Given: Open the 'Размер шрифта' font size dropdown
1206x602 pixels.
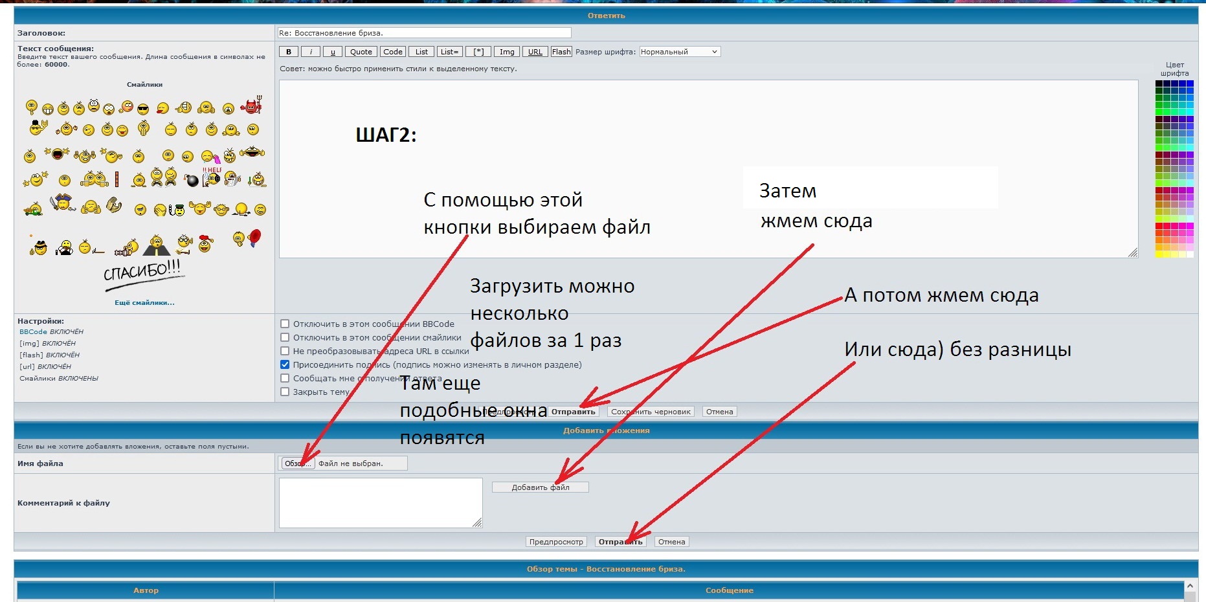Looking at the screenshot, I should pyautogui.click(x=679, y=52).
